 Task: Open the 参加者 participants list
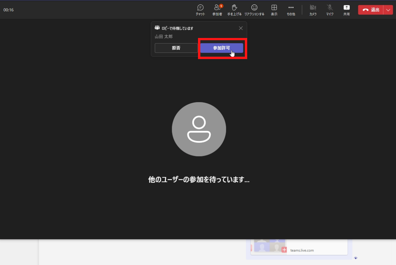217,10
